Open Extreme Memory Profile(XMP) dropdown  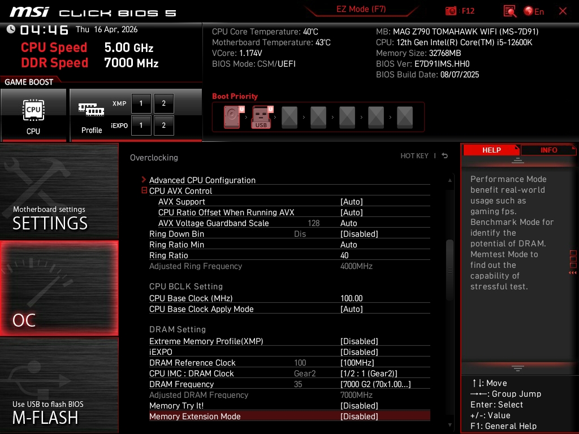pos(359,341)
